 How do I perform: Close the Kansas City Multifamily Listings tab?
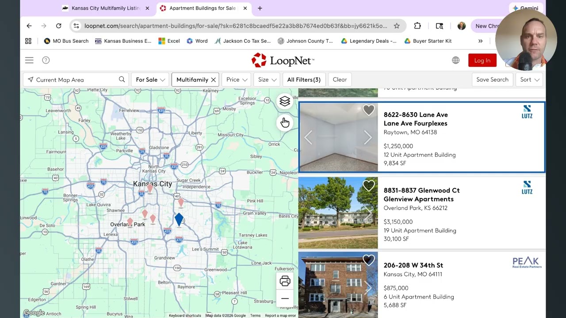click(147, 8)
